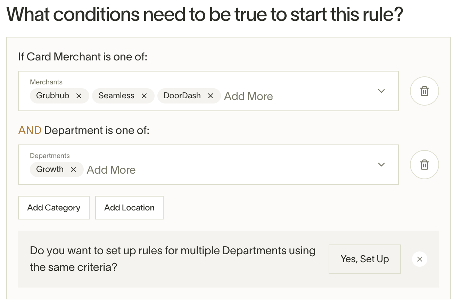Click Add More in Departments field
The width and height of the screenshot is (453, 307).
[x=111, y=170]
